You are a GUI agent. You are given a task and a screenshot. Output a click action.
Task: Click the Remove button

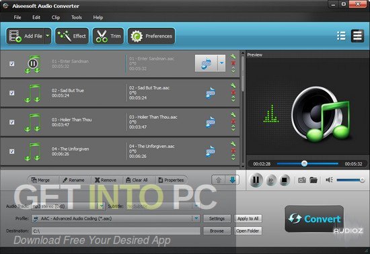tap(106, 180)
